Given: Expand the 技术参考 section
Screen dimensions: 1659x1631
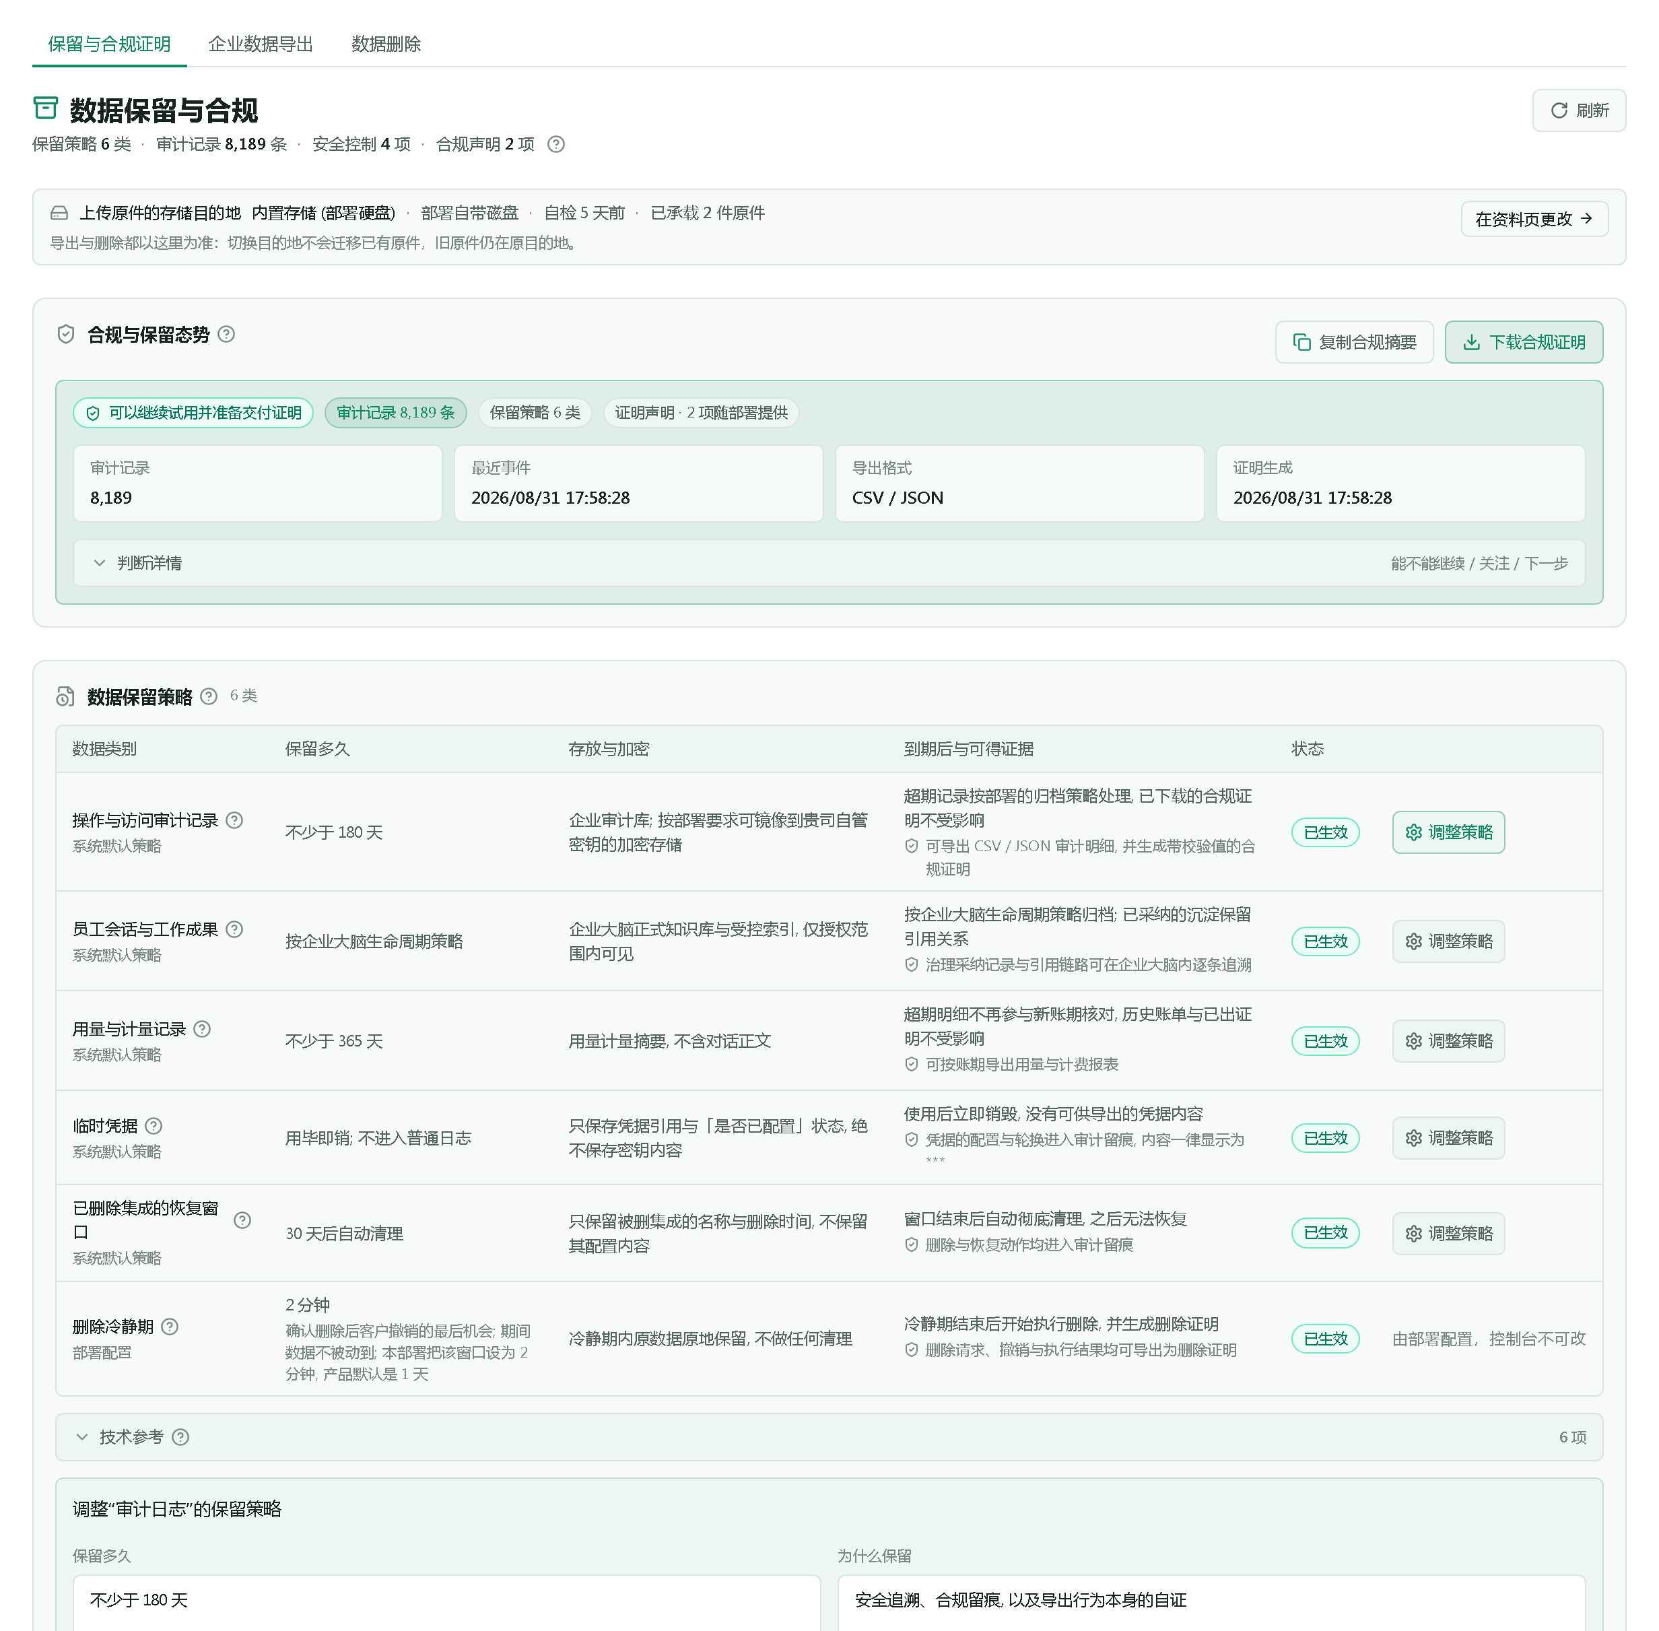Looking at the screenshot, I should 828,1436.
